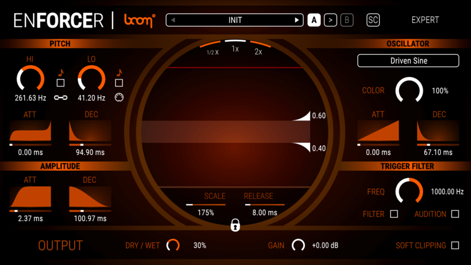The width and height of the screenshot is (471, 265).
Task: Click the +0.00 dB gain value
Action: 325,246
